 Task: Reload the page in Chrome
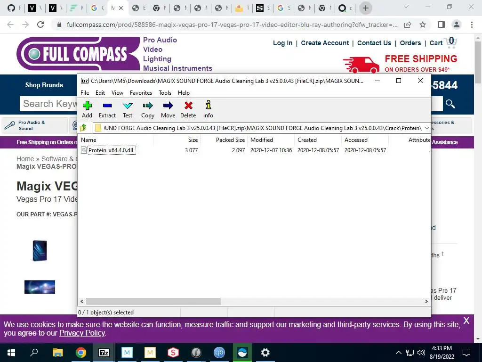(40, 25)
